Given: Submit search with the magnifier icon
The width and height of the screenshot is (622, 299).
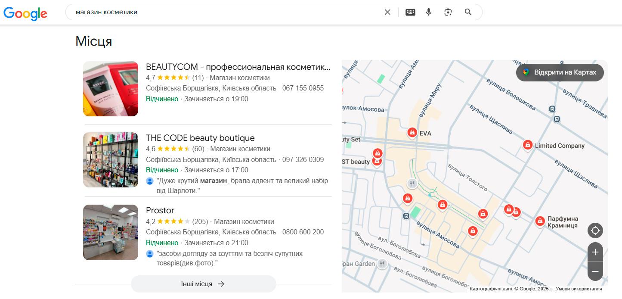Looking at the screenshot, I should tap(468, 12).
